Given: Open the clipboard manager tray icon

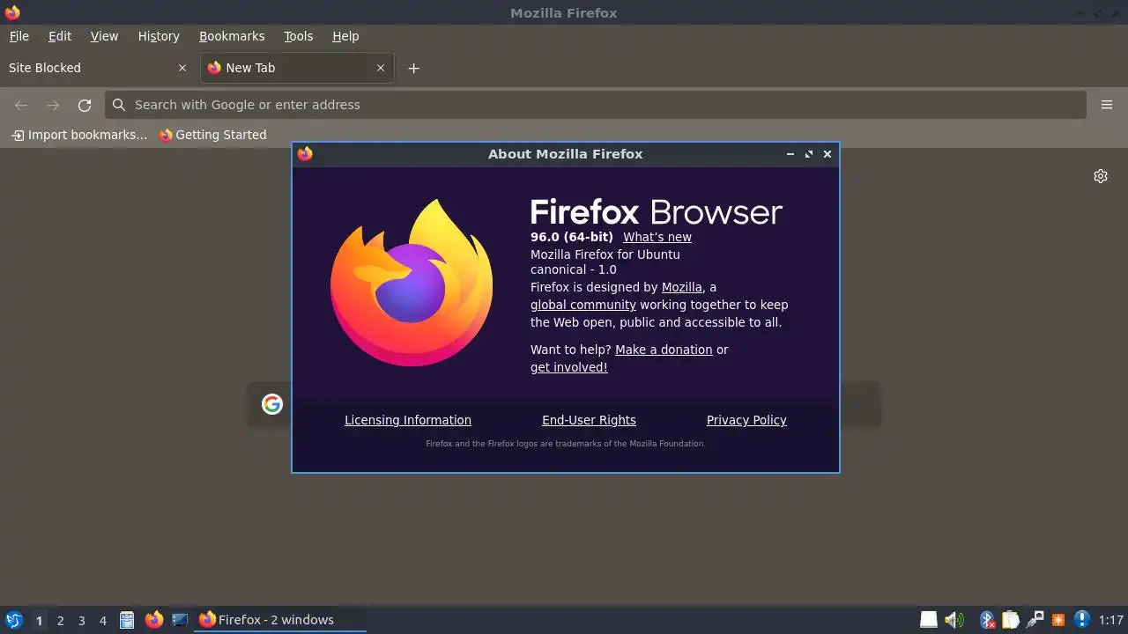Looking at the screenshot, I should pyautogui.click(x=1010, y=620).
